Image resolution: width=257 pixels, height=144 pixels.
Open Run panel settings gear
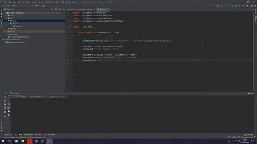pyautogui.click(x=249, y=94)
